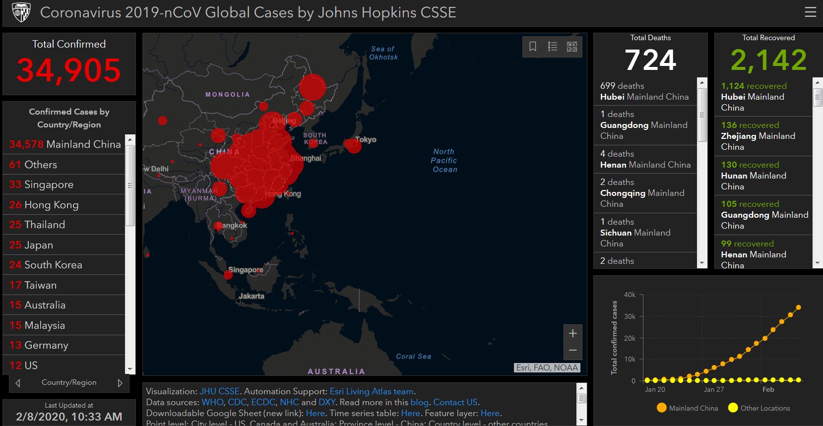Zoom in on the map with plus
Image resolution: width=823 pixels, height=426 pixels.
(x=572, y=333)
